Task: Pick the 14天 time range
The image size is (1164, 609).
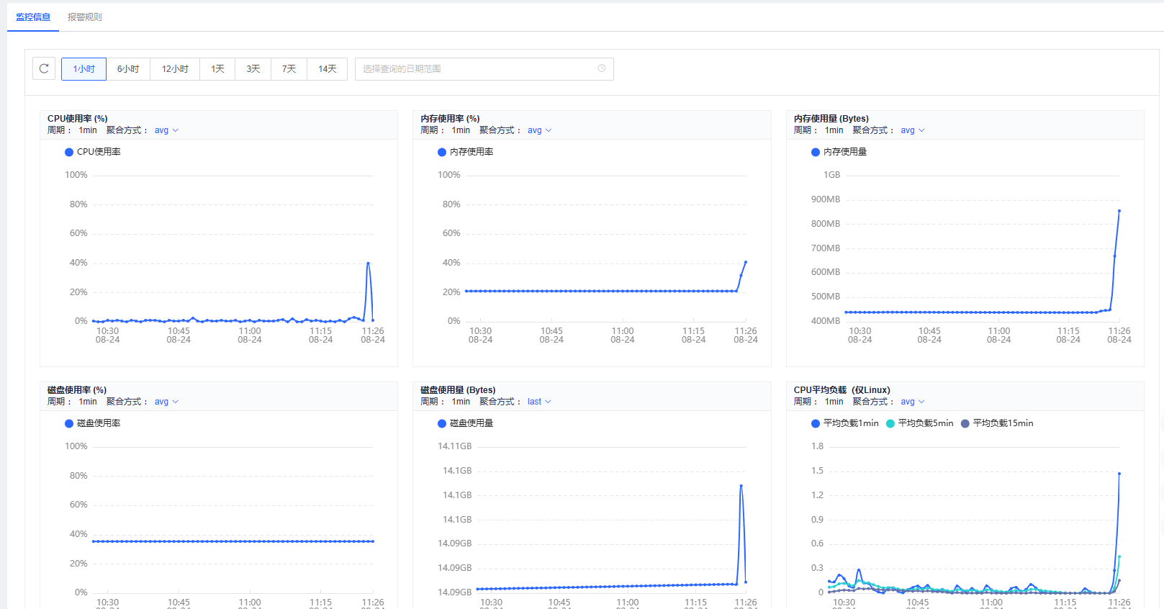Action: (x=328, y=69)
